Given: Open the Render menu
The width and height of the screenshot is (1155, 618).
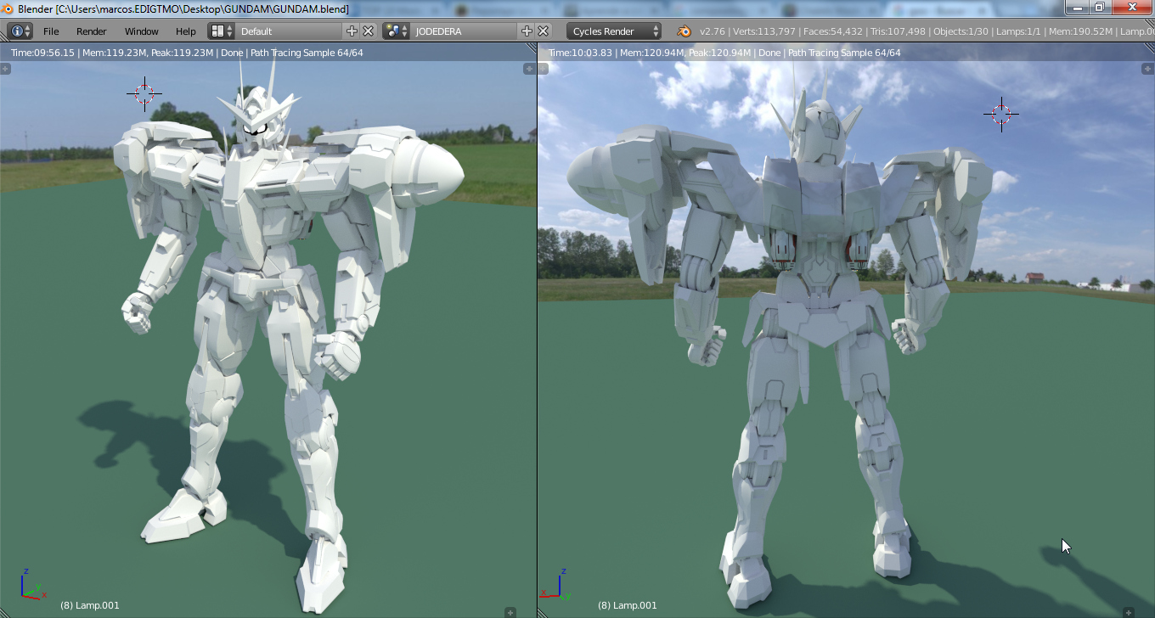Looking at the screenshot, I should tap(92, 31).
